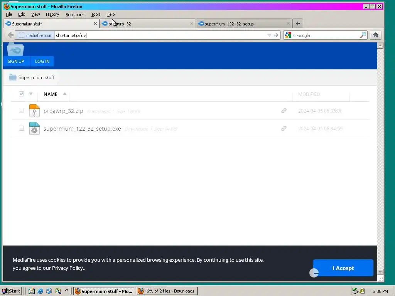The height and width of the screenshot is (296, 395).
Task: Switch to the Supermium stuff tab
Action: point(51,24)
